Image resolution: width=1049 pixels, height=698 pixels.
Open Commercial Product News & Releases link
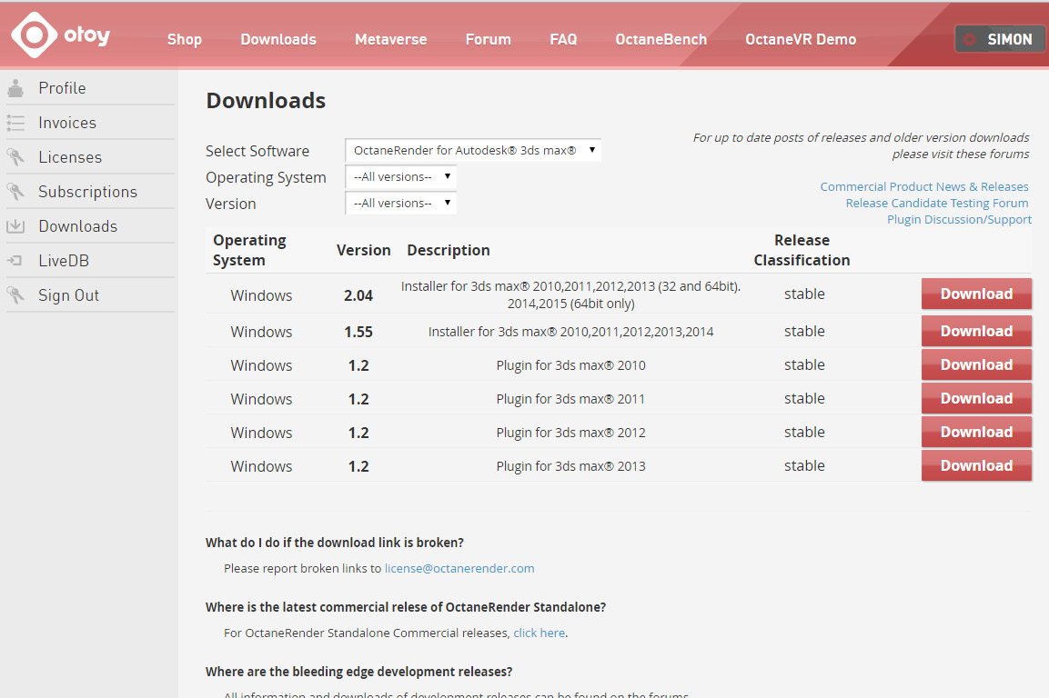point(923,186)
